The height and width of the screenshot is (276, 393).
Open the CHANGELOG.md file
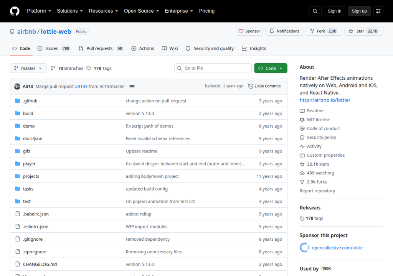click(x=40, y=264)
